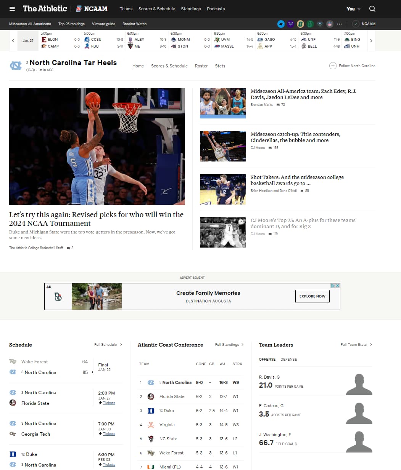Open the Teams menu
Viewport: 401px width, 470px height.
click(126, 9)
